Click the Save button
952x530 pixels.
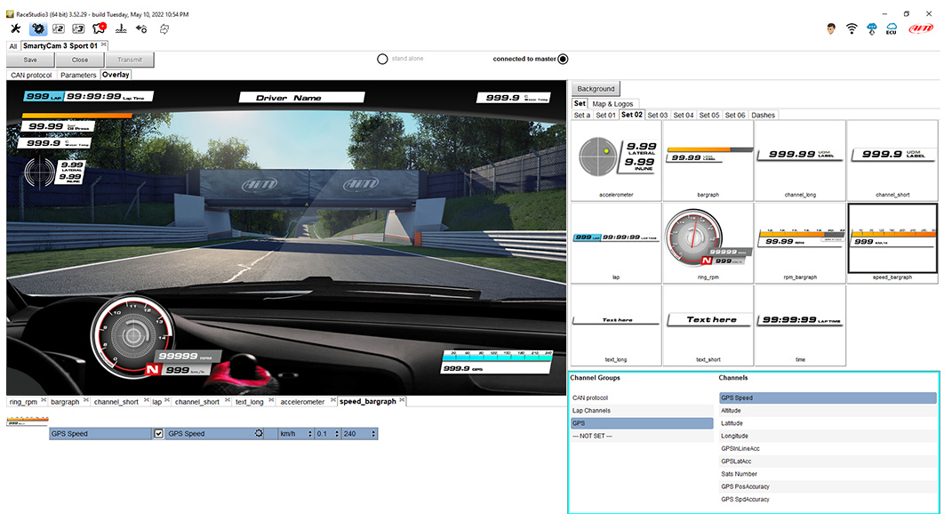[30, 60]
